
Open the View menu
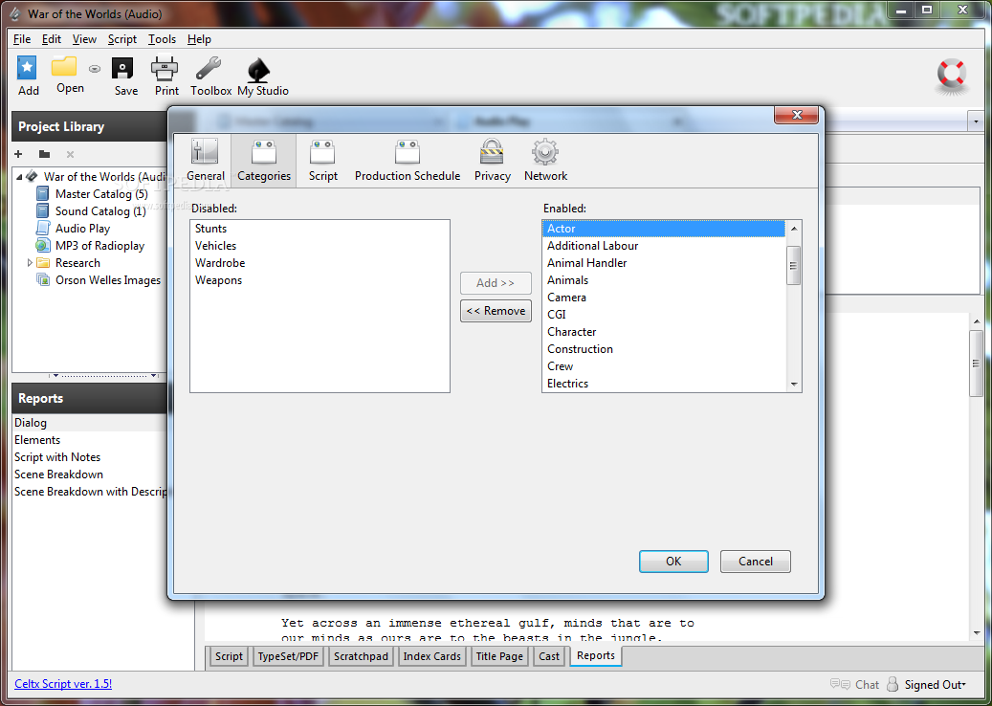pyautogui.click(x=84, y=39)
